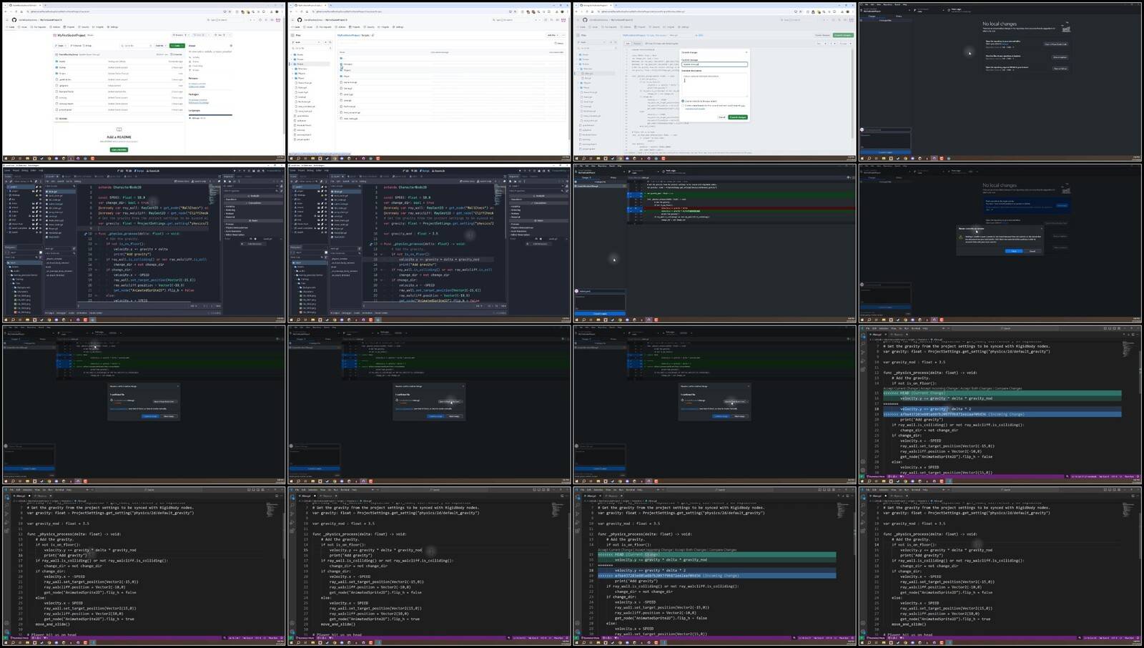Viewport: 1144px width, 648px height.
Task: Click project.godot row on repo home page
Action: pyautogui.click(x=119, y=109)
